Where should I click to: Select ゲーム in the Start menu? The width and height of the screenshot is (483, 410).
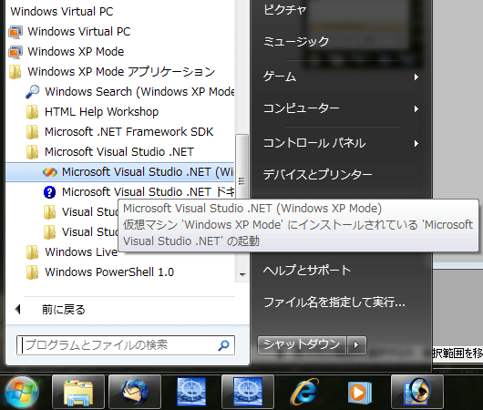pos(280,77)
